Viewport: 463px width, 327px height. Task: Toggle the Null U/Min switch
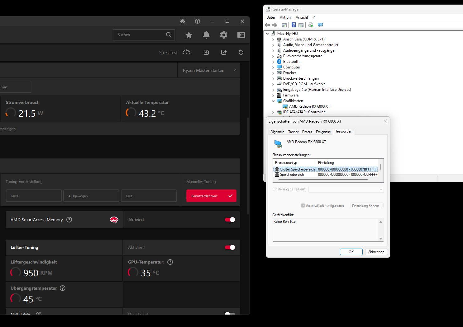[230, 313]
